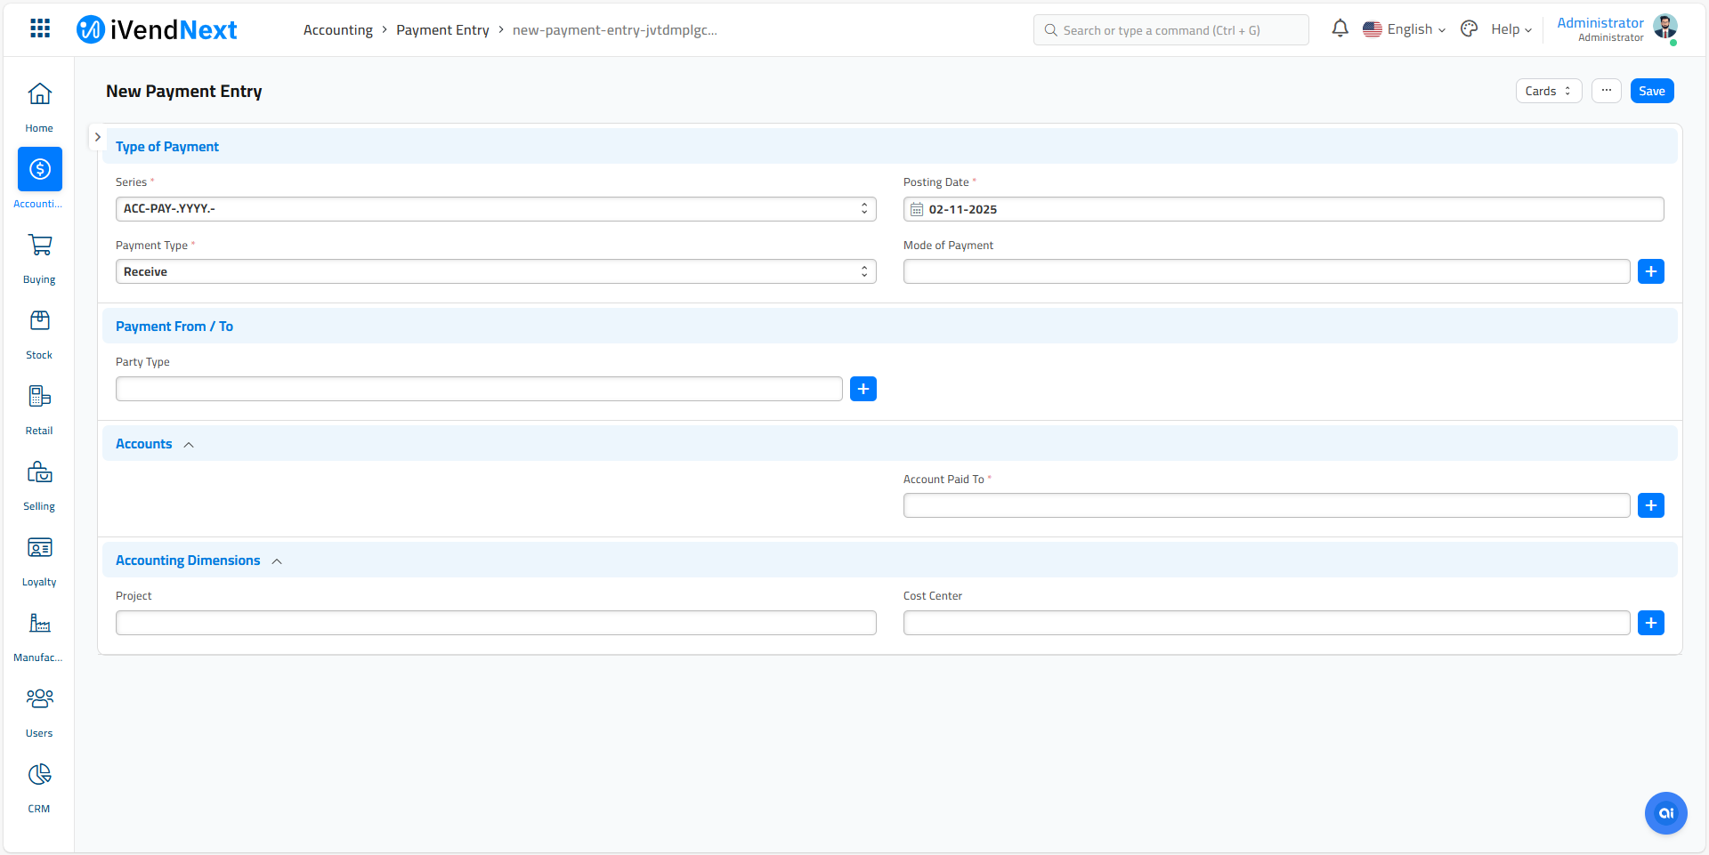Open the Payment Type dropdown
The height and width of the screenshot is (855, 1709).
click(495, 272)
